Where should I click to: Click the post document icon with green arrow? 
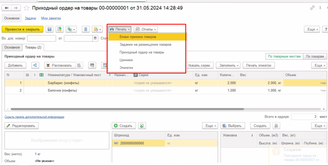point(59,29)
